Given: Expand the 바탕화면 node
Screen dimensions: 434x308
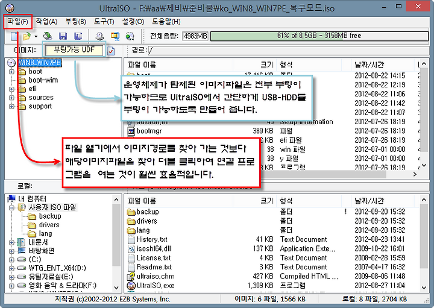Looking at the screenshot, I should click(x=11, y=251).
